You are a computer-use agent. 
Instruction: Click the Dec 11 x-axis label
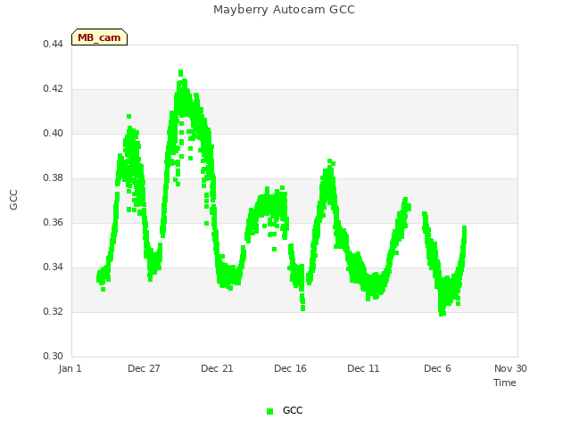pyautogui.click(x=363, y=368)
